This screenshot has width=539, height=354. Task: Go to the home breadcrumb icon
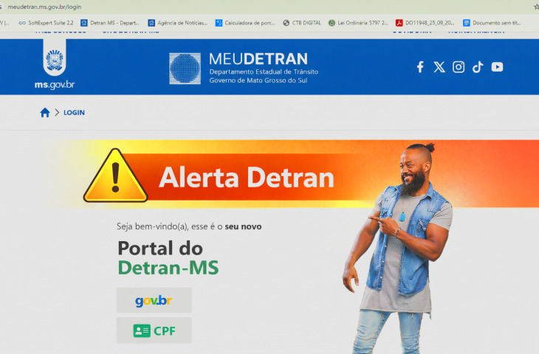45,113
